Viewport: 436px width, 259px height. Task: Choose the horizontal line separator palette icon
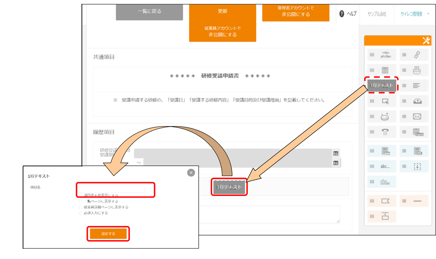point(417,201)
